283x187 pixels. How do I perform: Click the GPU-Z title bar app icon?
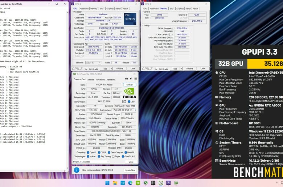[x=74, y=74]
